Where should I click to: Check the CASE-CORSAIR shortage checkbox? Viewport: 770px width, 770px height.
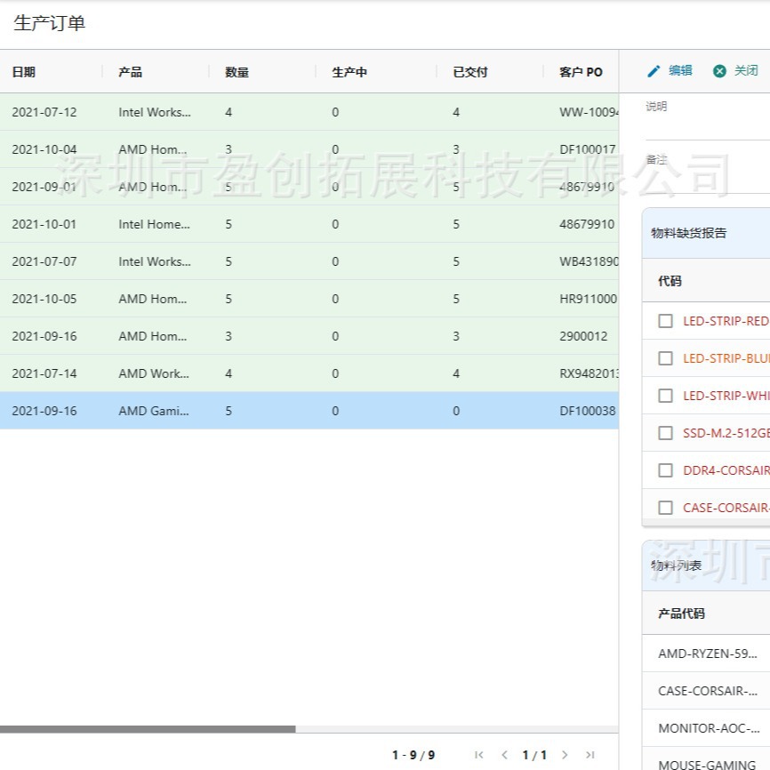point(666,508)
